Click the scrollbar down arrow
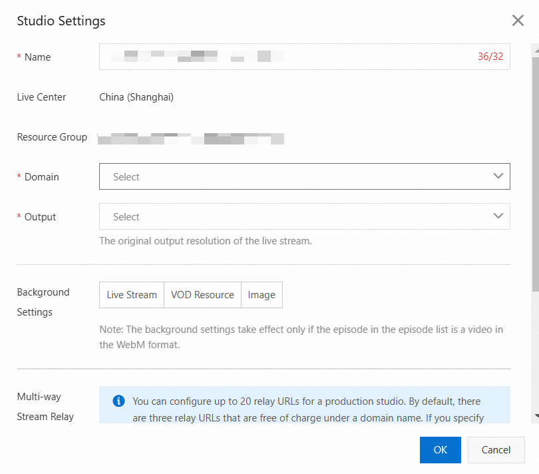The image size is (539, 474). [534, 415]
